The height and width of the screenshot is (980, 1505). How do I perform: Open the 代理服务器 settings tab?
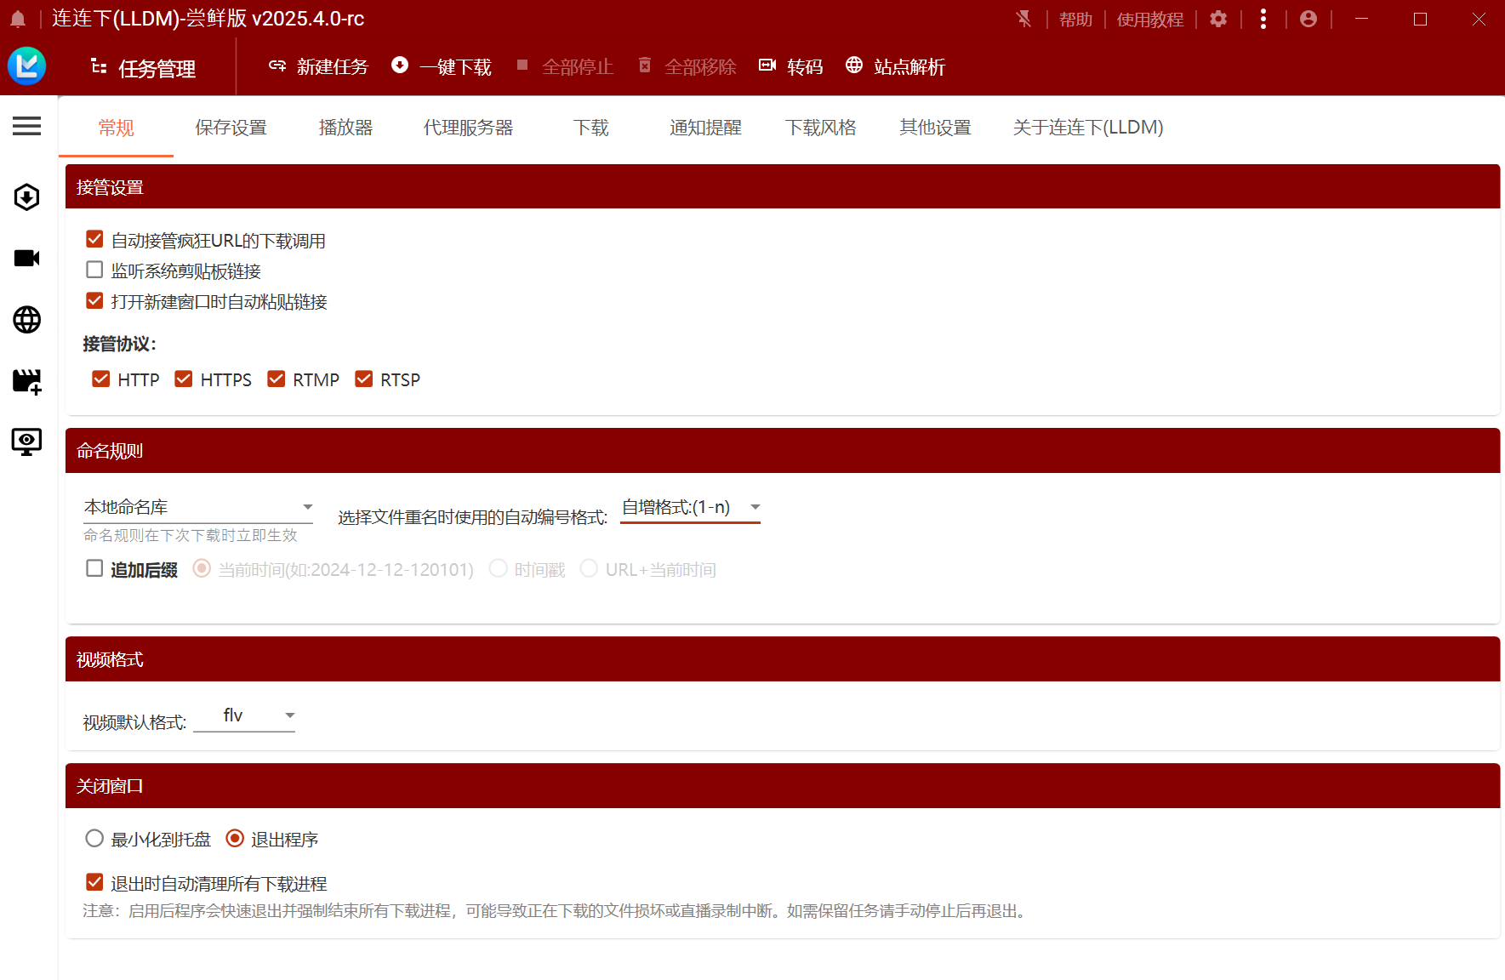pos(468,128)
